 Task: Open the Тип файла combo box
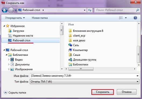85,82
